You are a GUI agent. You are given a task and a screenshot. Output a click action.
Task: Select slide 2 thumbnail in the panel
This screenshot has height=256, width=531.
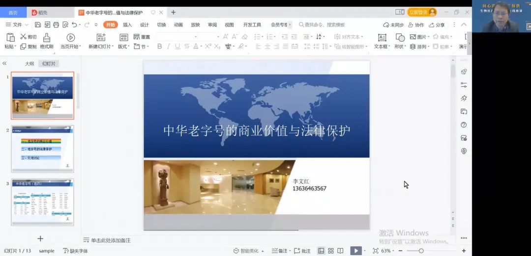(42, 149)
